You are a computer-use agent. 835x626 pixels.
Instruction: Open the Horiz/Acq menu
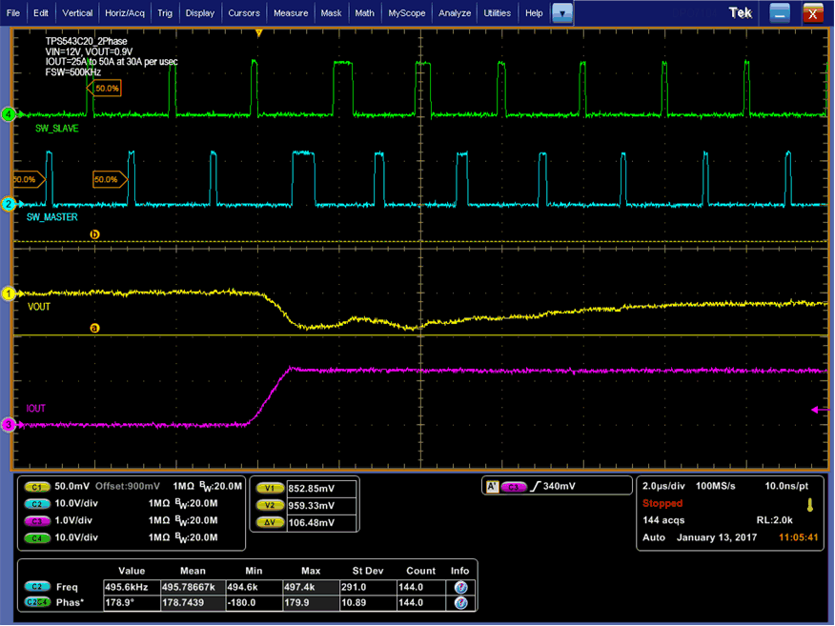[123, 13]
